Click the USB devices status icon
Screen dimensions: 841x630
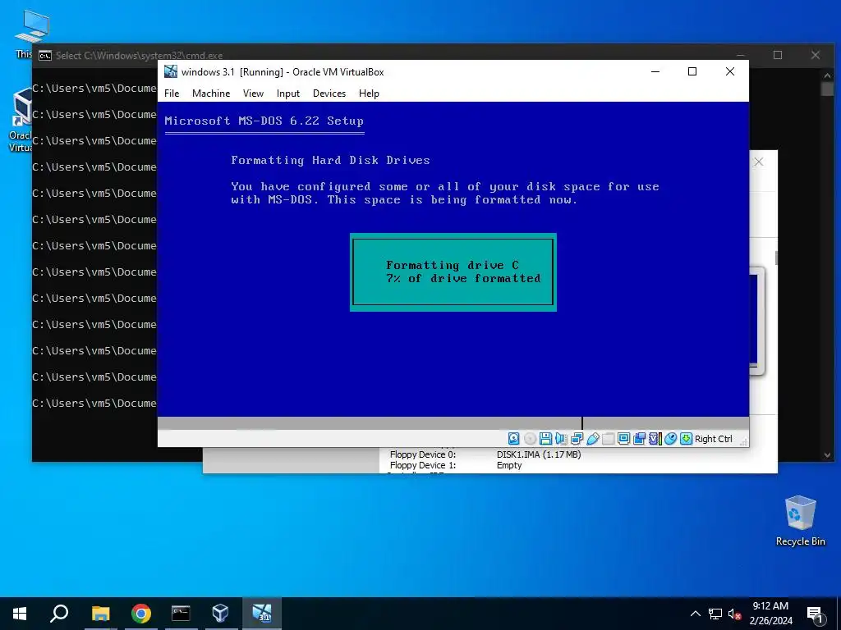[x=592, y=439]
